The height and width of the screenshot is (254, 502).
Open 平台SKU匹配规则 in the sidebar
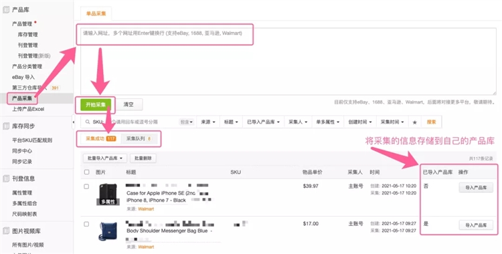pos(32,140)
